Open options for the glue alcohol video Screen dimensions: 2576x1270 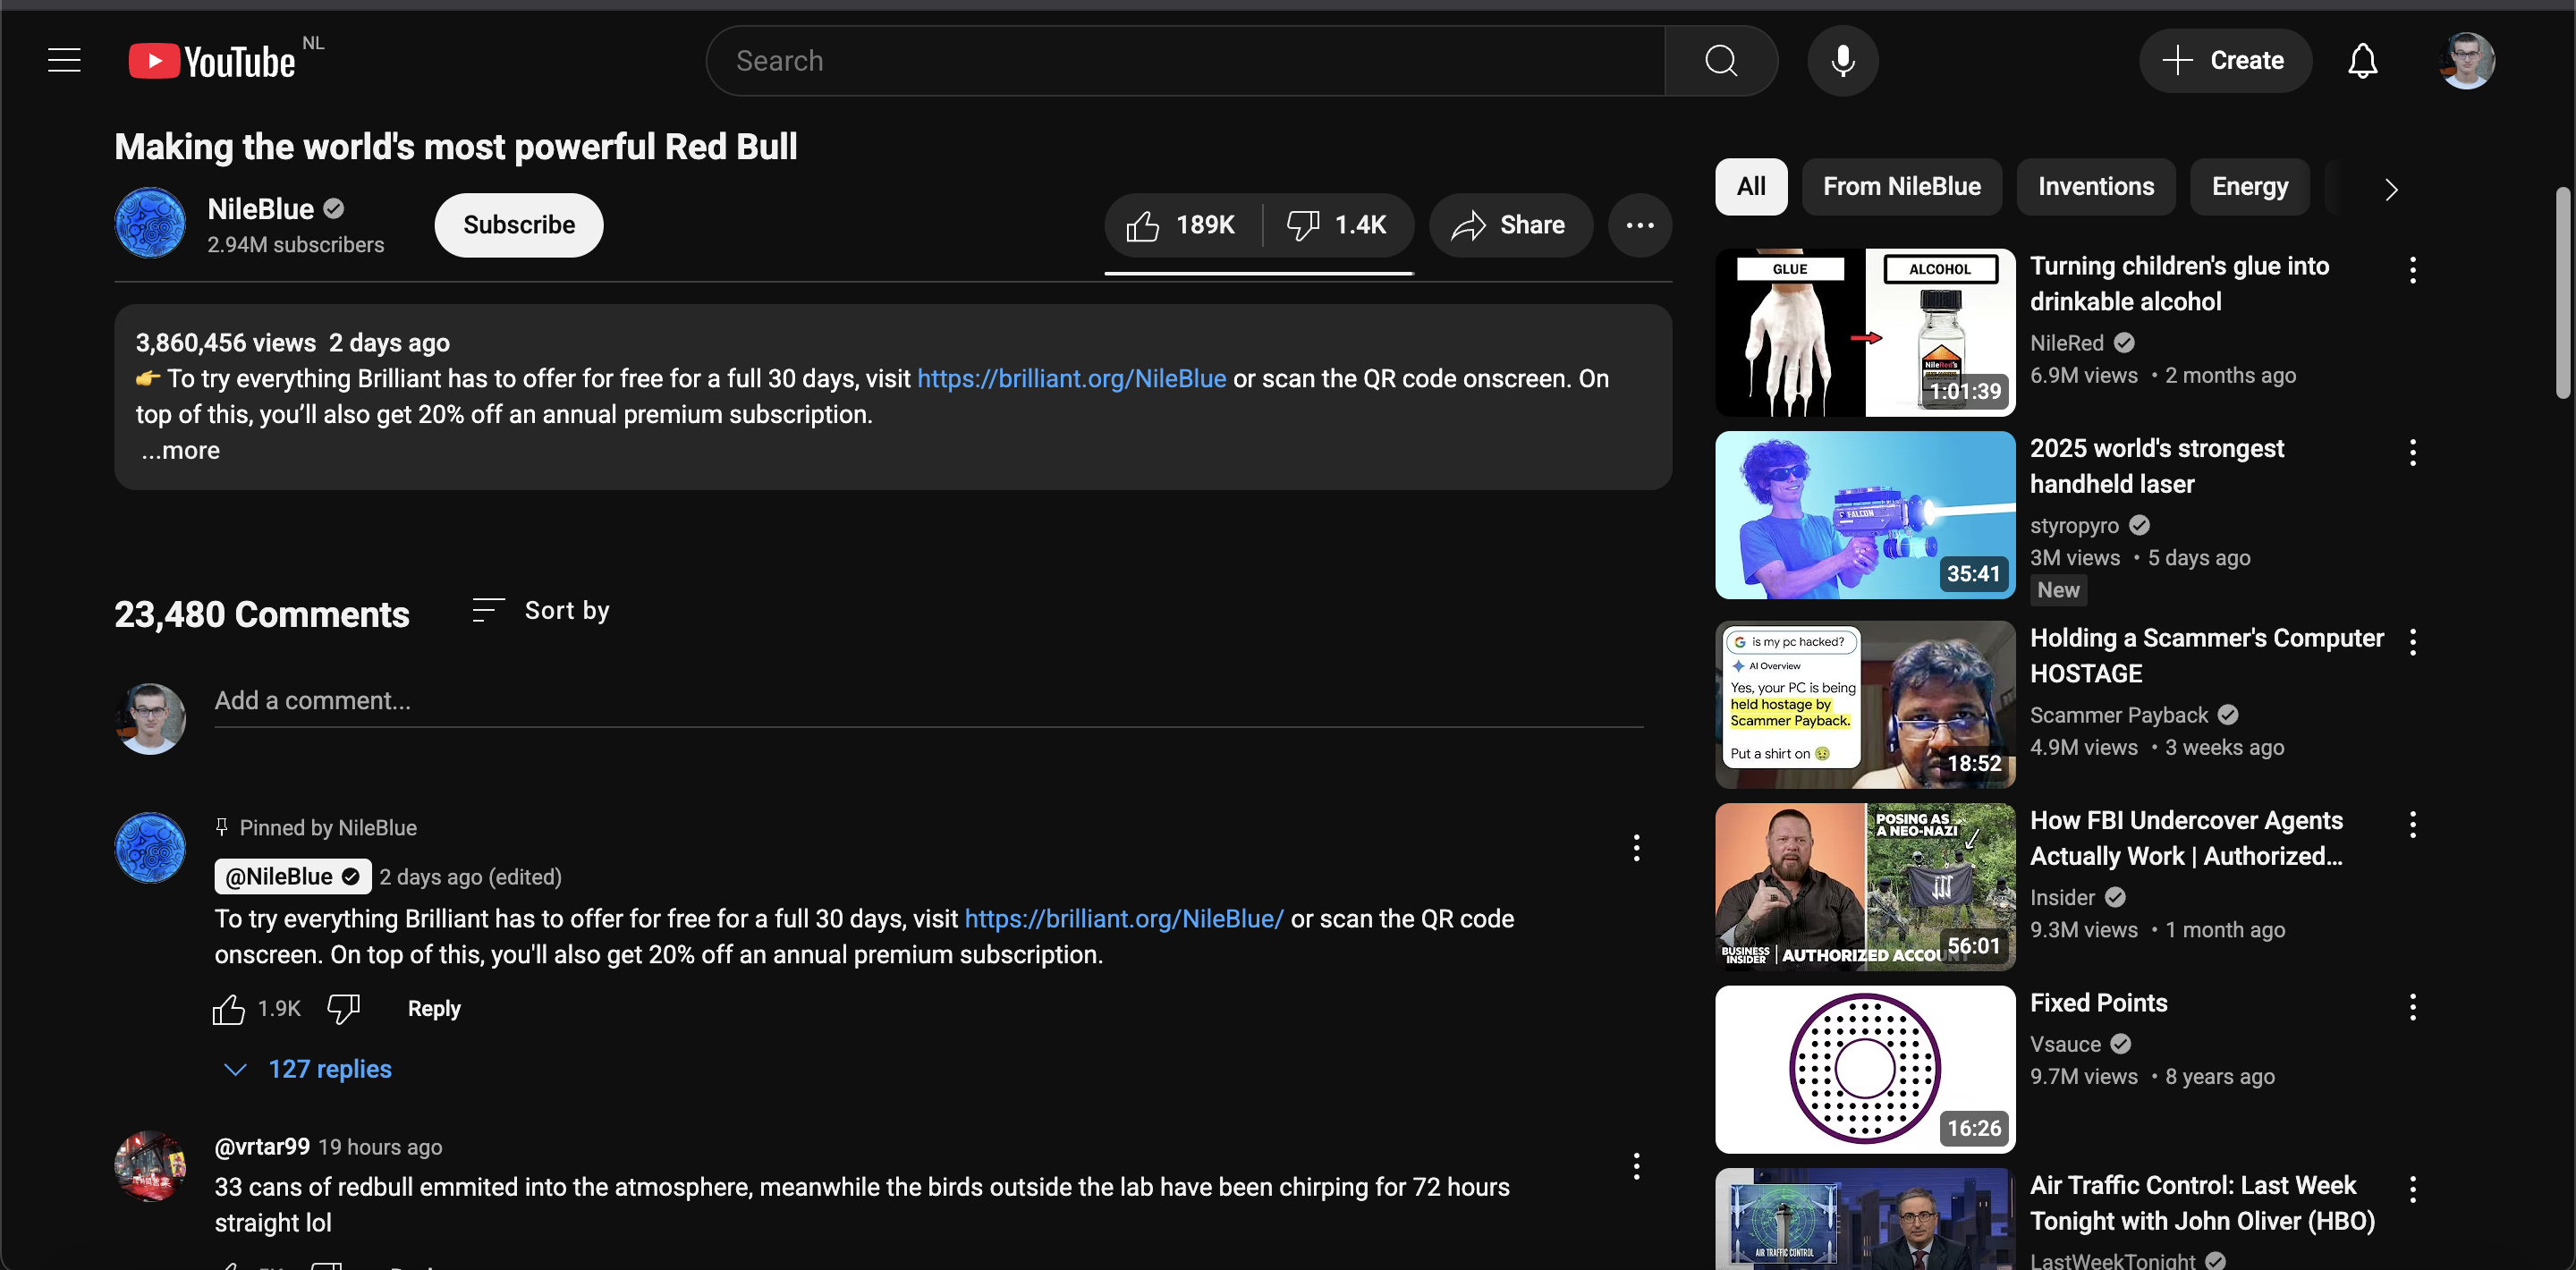coord(2412,270)
